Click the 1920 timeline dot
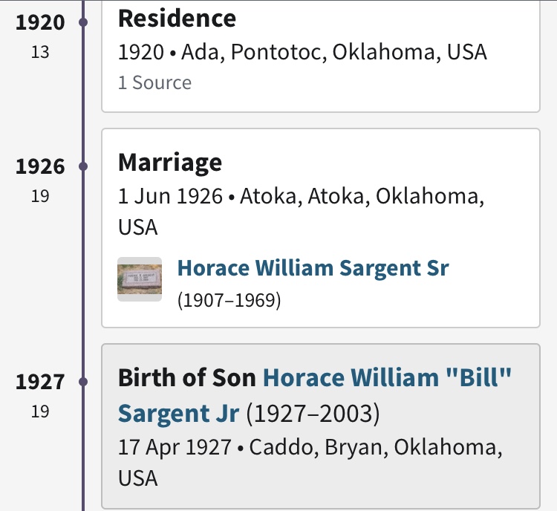Viewport: 557px width, 511px height. pos(83,23)
